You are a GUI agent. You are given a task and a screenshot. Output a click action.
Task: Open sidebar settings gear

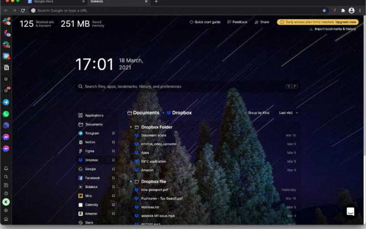(x=6, y=210)
